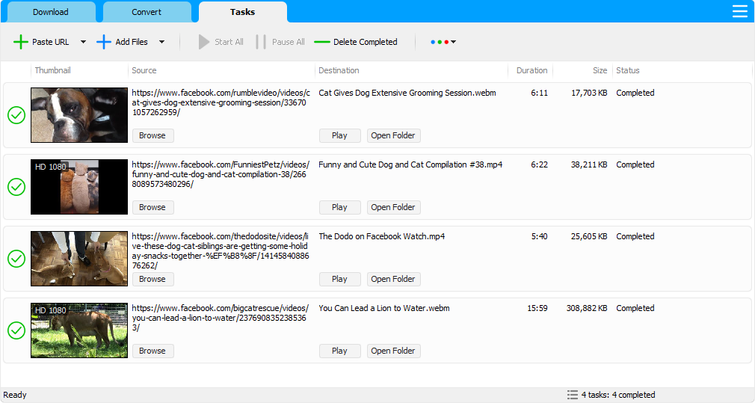
Task: Click the completed checkmark for The Dodo task
Action: click(16, 259)
